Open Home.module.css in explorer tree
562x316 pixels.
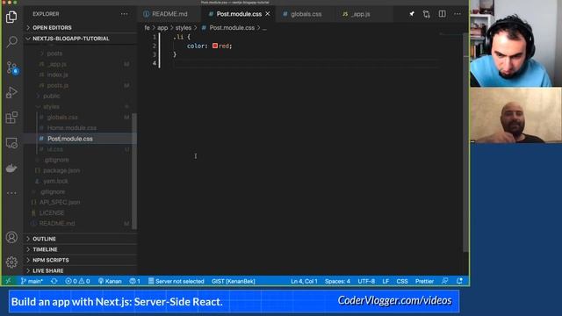pos(72,128)
